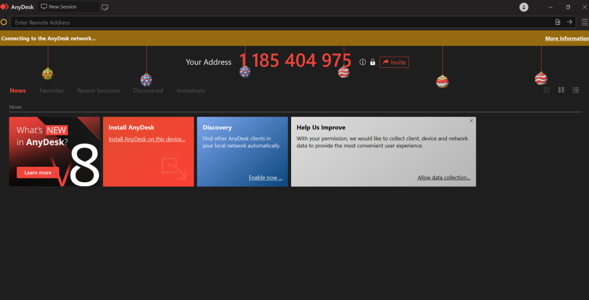The width and height of the screenshot is (589, 300).
Task: Click the connect arrow in address bar
Action: 569,22
